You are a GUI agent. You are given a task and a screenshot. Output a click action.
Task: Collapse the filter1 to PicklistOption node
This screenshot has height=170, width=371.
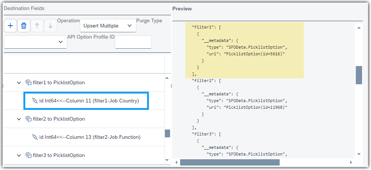click(x=19, y=82)
